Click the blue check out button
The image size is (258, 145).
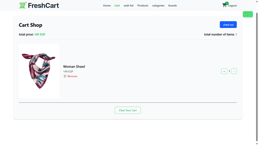(x=228, y=25)
